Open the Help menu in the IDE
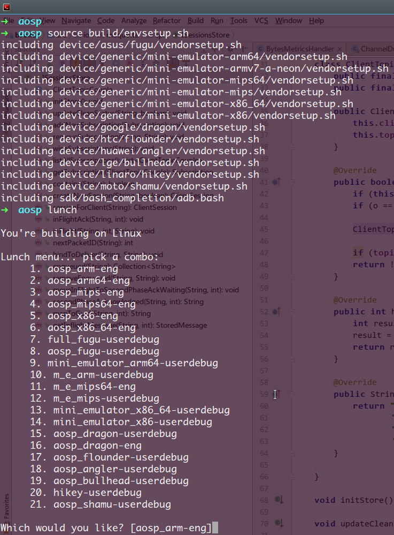Viewport: 394px width, 535px height. (316, 21)
